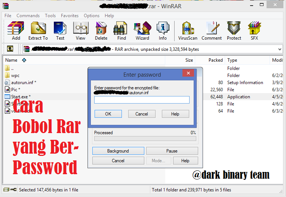Click the Processed progress bar
The width and height of the screenshot is (286, 197).
coord(145,139)
